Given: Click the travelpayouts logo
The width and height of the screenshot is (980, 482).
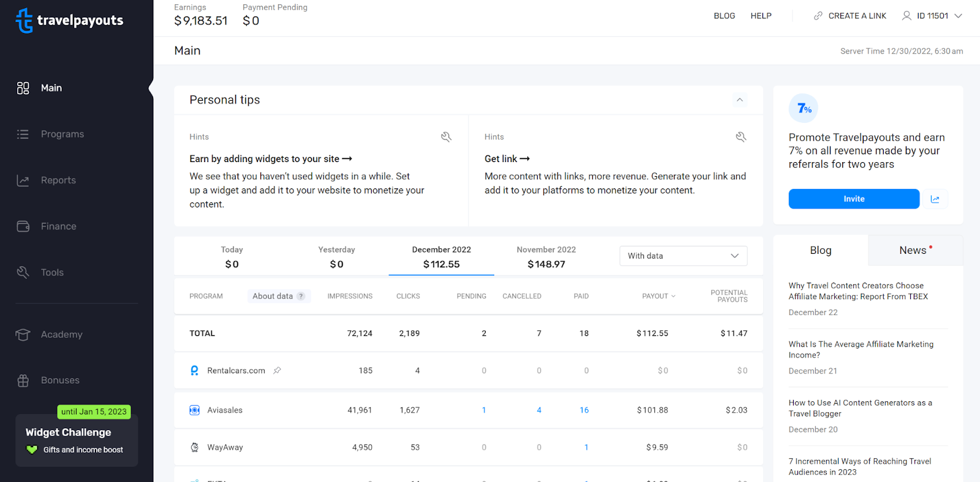Looking at the screenshot, I should [x=69, y=20].
